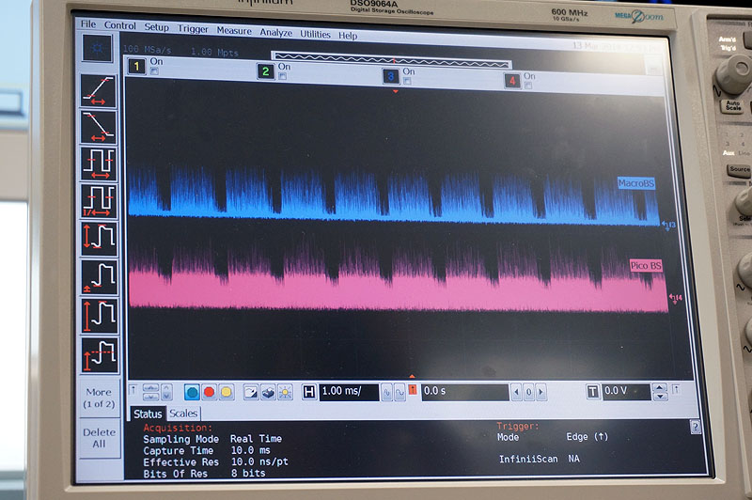
Task: Open the File menu
Action: pos(88,24)
